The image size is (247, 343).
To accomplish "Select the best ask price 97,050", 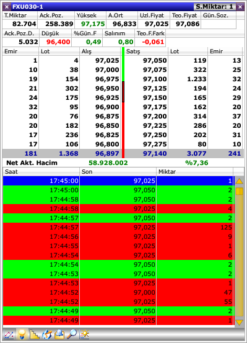I will click(x=155, y=61).
